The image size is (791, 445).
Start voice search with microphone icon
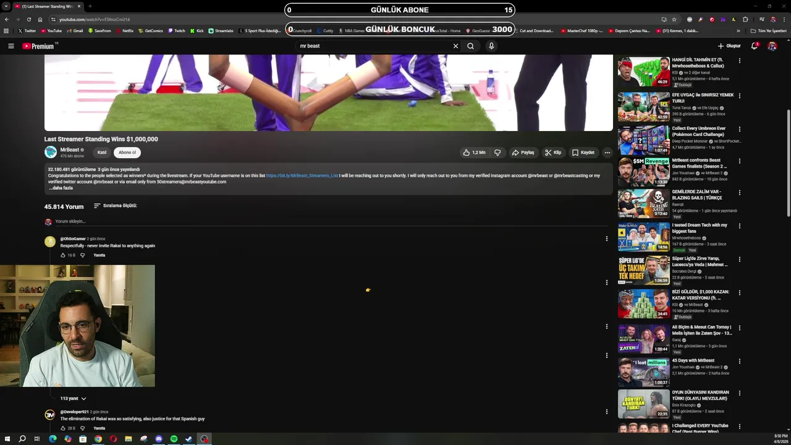pos(491,46)
